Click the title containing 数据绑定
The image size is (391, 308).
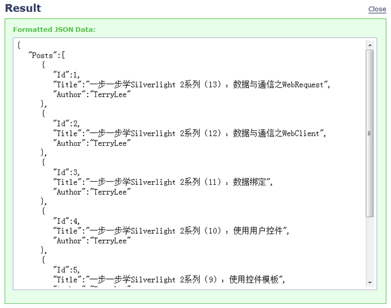pyautogui.click(x=164, y=182)
